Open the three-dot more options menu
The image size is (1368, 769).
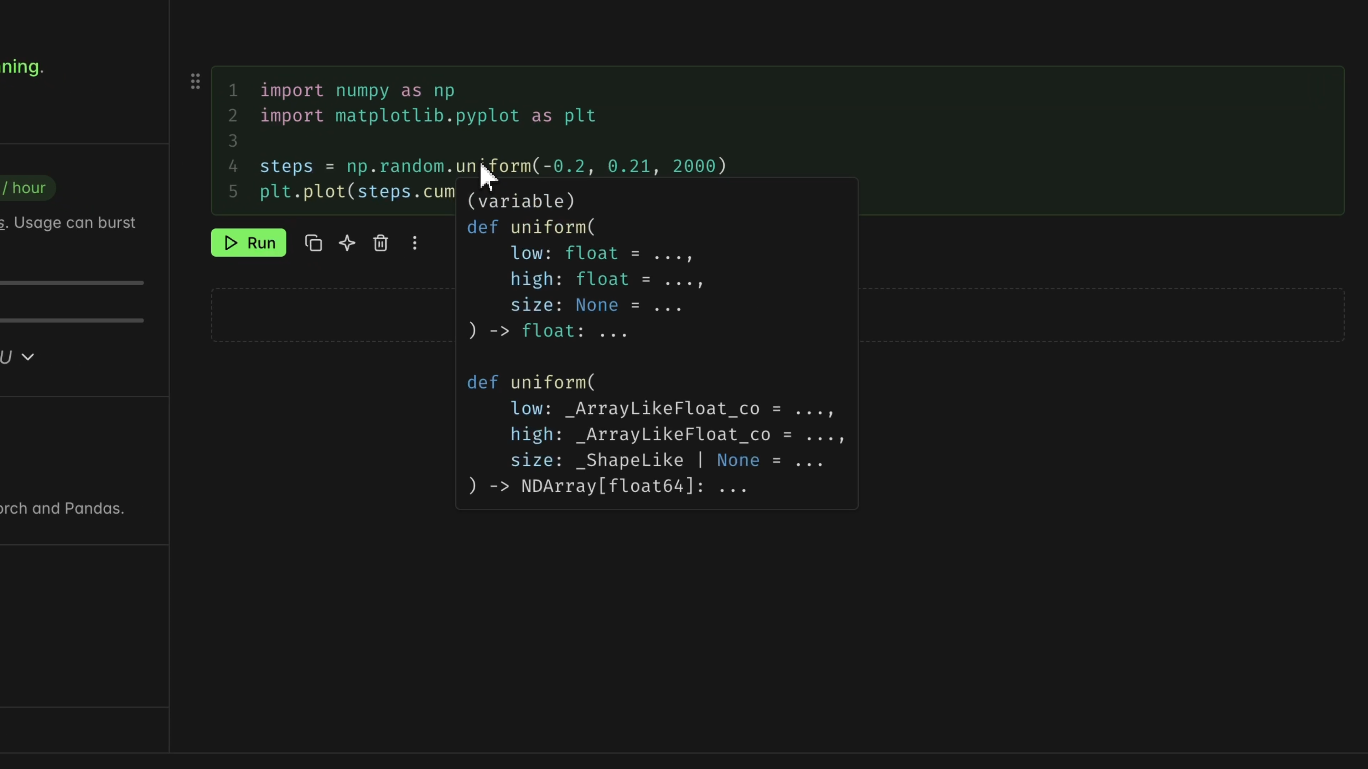click(x=415, y=243)
